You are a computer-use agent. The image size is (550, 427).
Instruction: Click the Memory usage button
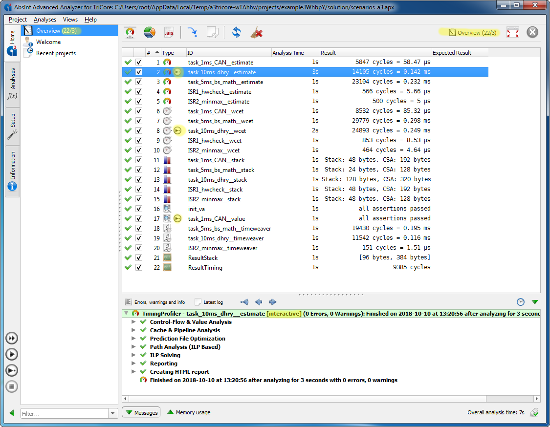pos(189,412)
